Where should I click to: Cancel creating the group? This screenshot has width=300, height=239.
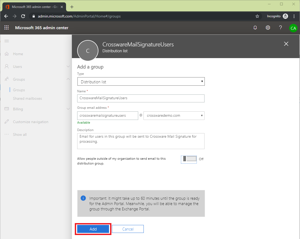(x=128, y=229)
